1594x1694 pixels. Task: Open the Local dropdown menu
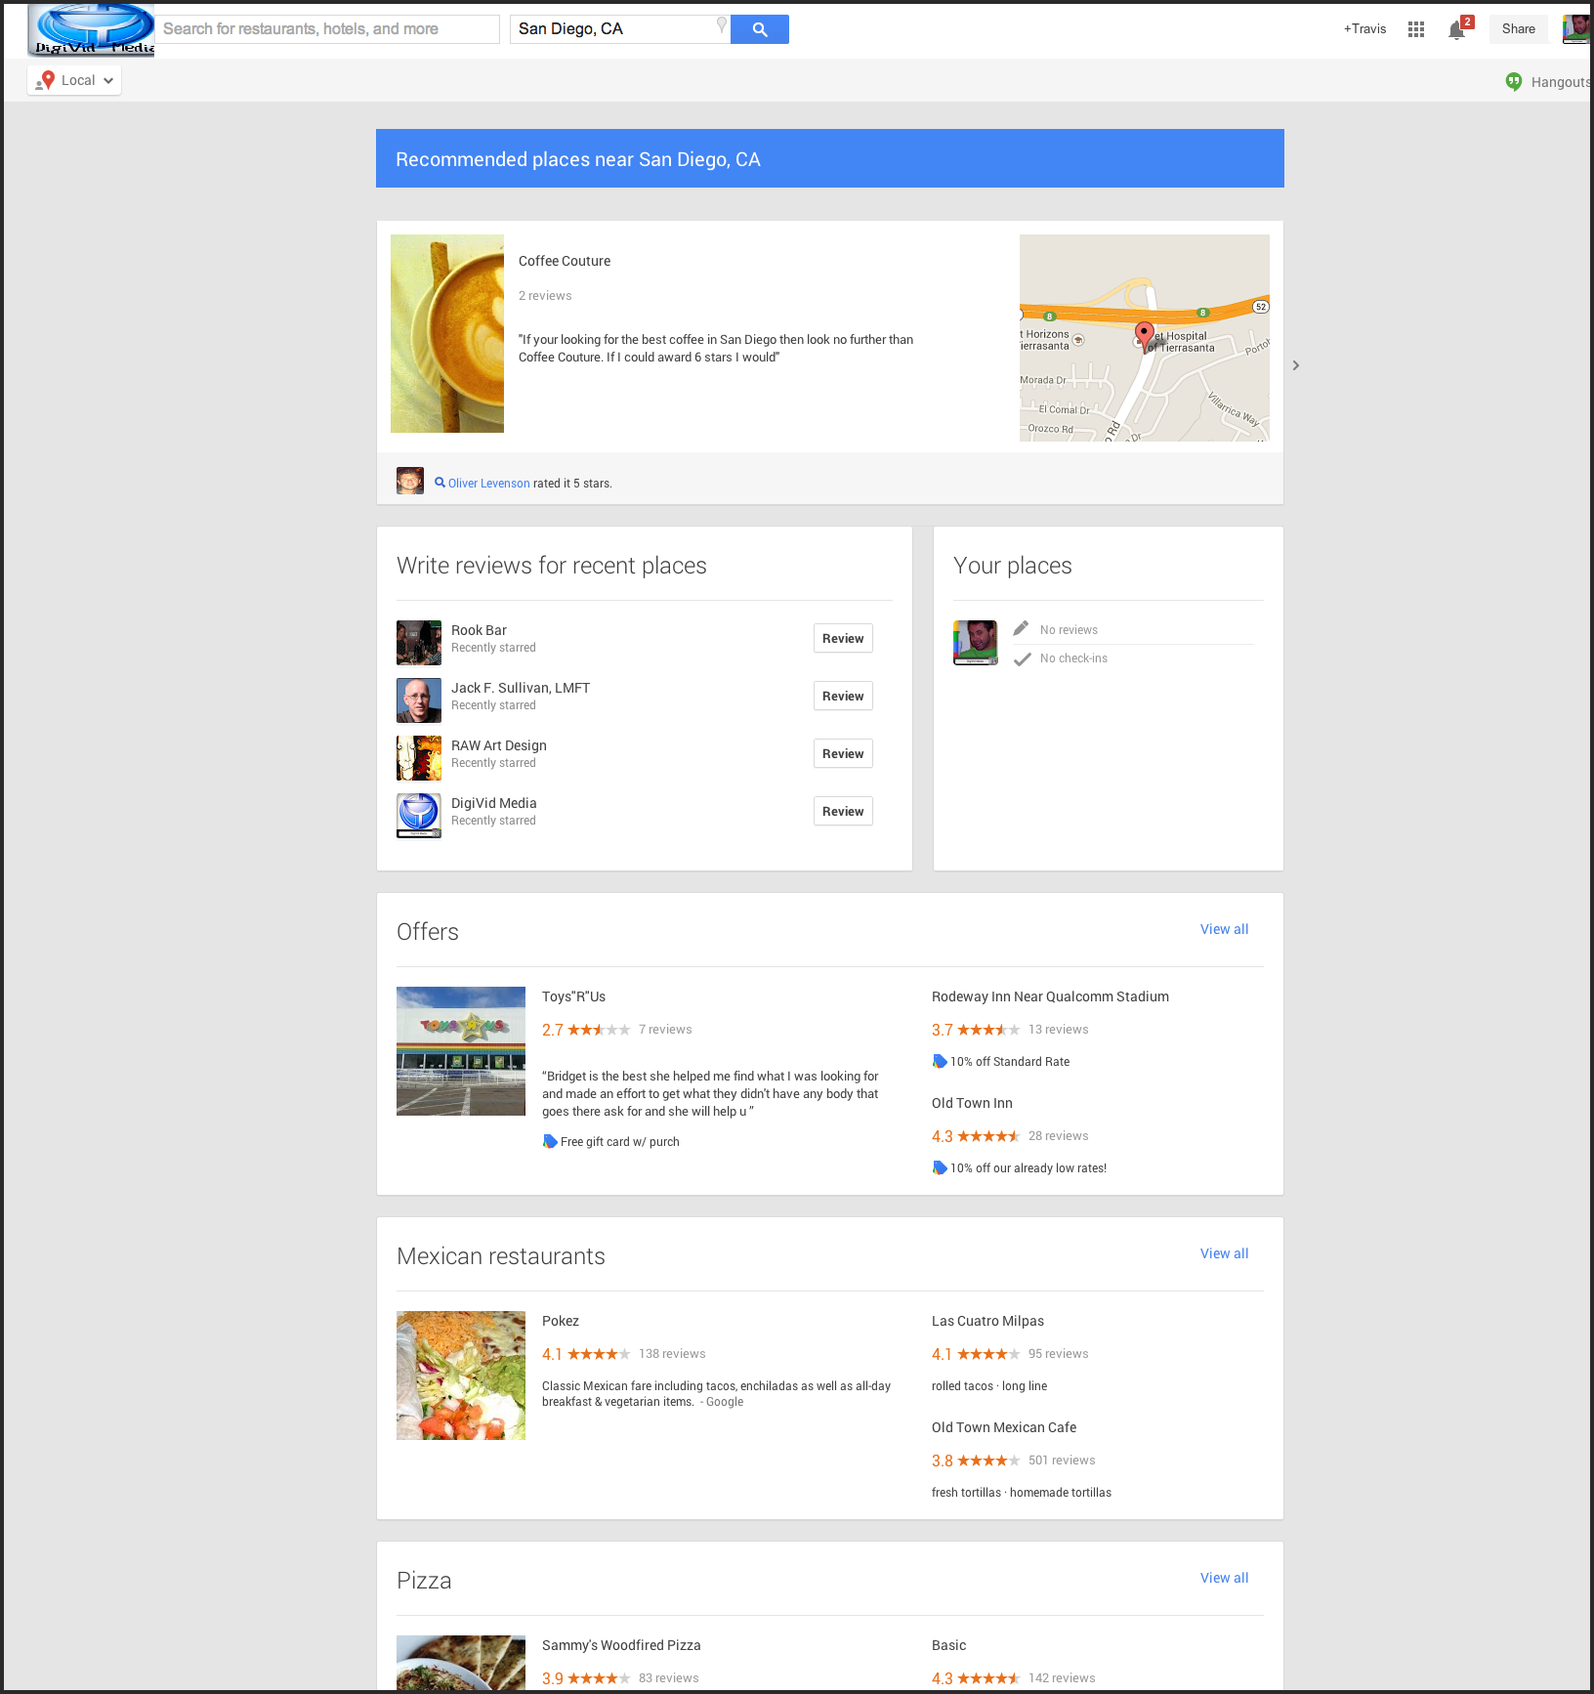coord(75,80)
